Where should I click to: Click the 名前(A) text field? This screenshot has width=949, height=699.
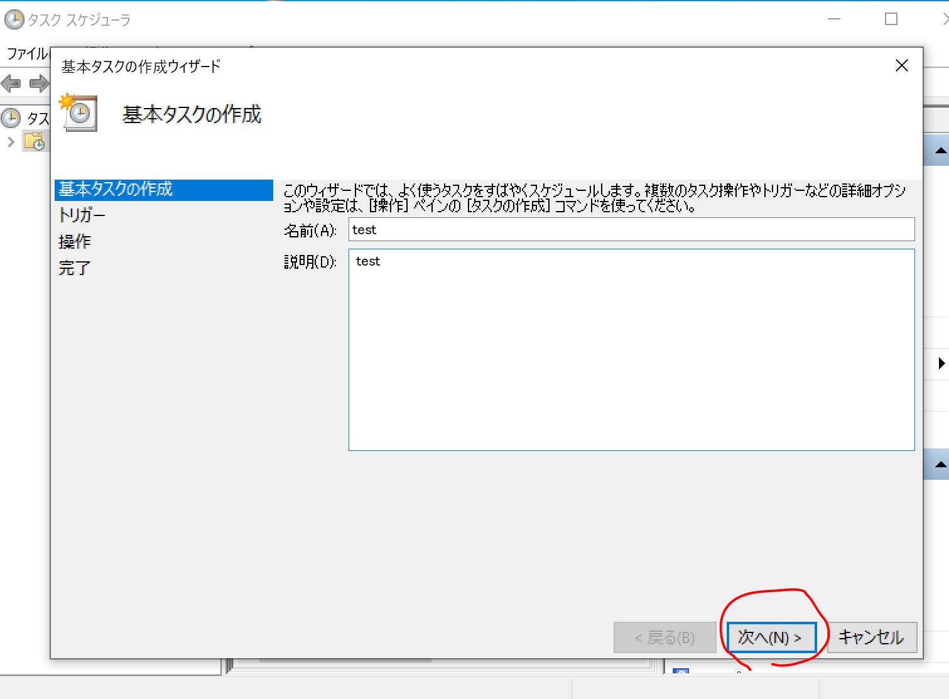coord(631,230)
